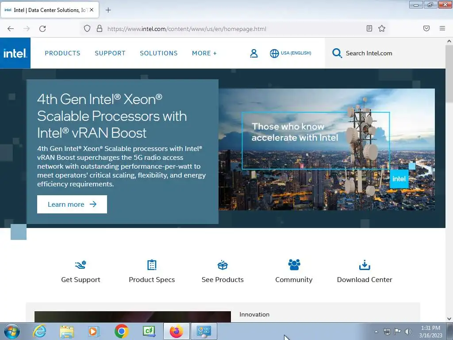Click the Innovation label text
453x340 pixels.
point(254,315)
